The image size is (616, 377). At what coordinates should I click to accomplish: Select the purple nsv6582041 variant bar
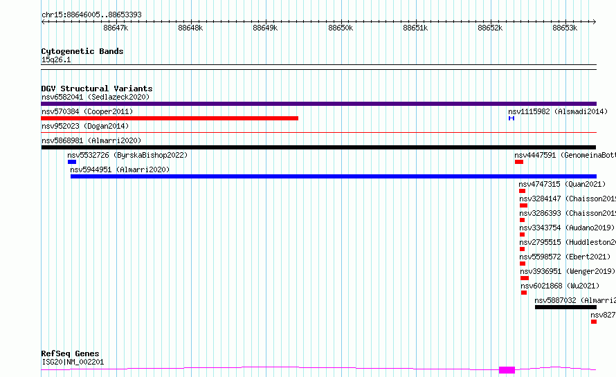(x=318, y=104)
